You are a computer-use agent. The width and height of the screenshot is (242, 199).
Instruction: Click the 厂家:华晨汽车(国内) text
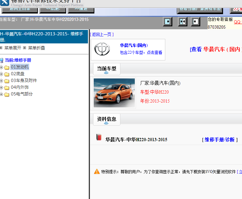click(160, 83)
